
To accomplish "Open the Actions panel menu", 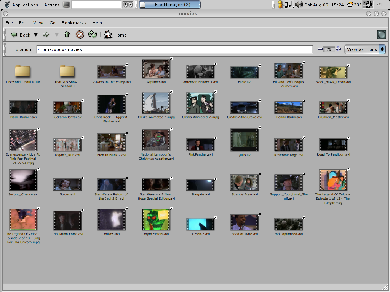I will [x=52, y=5].
